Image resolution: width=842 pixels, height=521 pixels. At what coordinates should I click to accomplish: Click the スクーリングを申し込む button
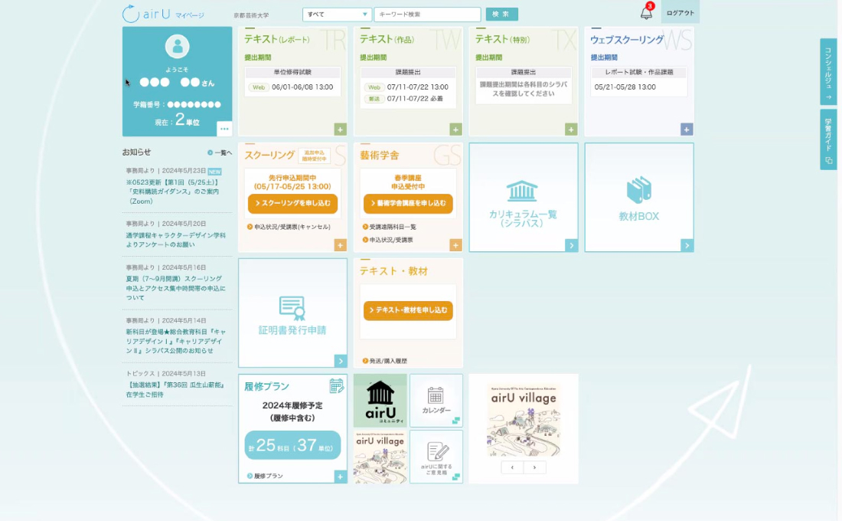point(293,204)
